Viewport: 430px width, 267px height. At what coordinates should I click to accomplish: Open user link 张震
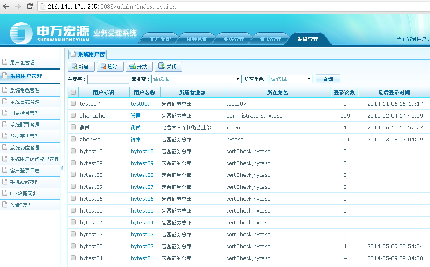coord(135,116)
